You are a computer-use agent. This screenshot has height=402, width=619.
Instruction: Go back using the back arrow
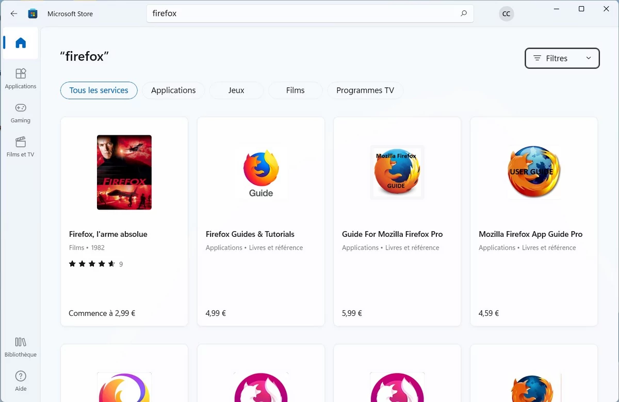tap(14, 14)
